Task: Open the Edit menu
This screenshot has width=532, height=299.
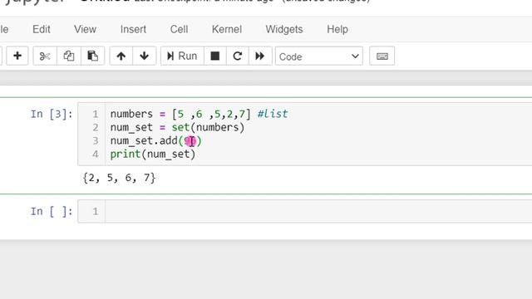Action: (x=42, y=29)
